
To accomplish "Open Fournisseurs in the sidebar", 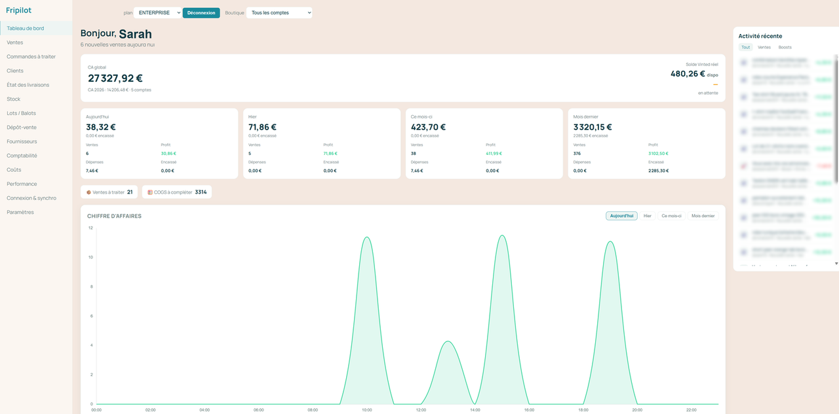I will pyautogui.click(x=36, y=141).
